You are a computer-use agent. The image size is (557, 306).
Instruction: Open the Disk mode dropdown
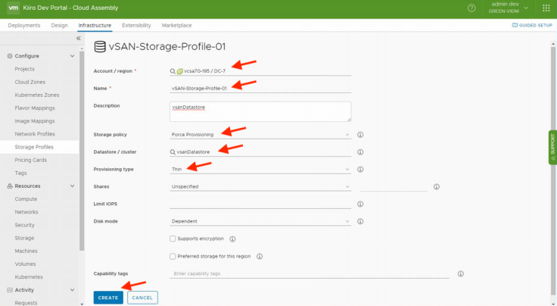point(260,221)
